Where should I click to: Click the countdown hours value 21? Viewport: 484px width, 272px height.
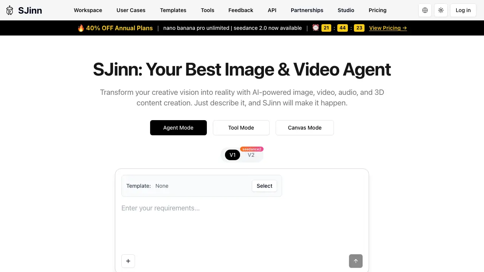click(x=326, y=28)
